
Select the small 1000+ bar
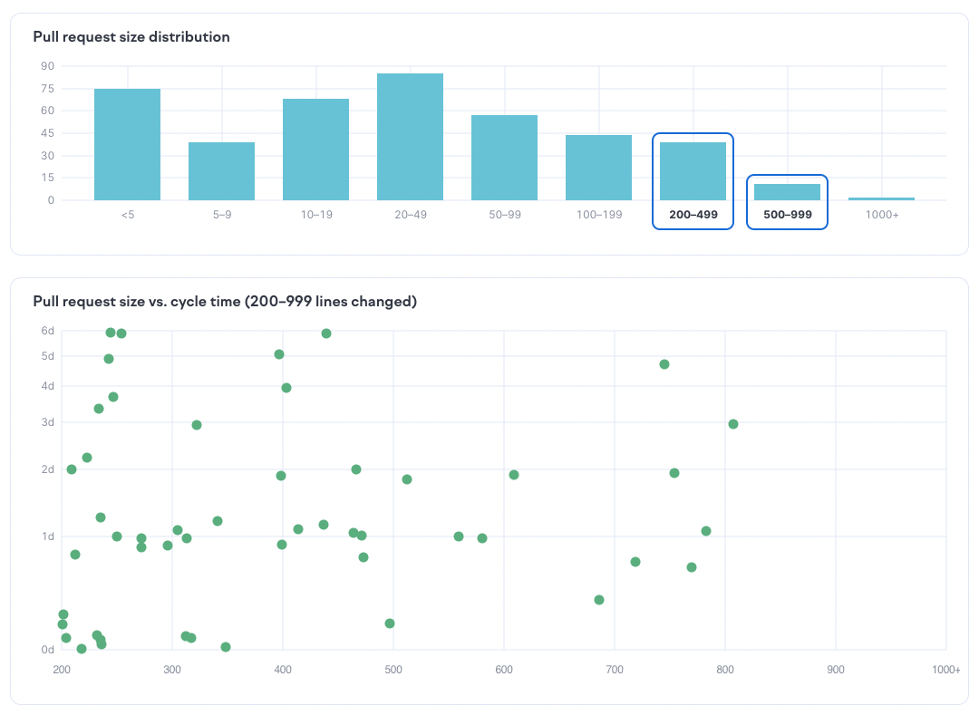coord(881,198)
